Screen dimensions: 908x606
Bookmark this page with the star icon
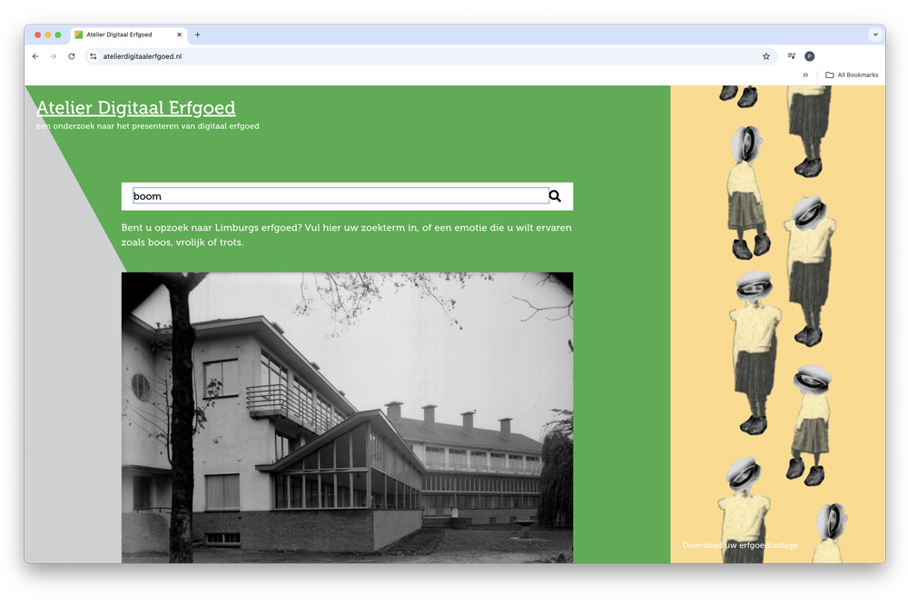(x=766, y=56)
